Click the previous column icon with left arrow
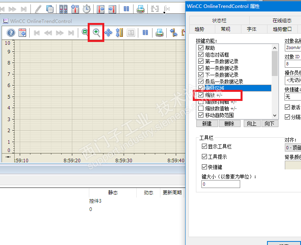 (x=101, y=9)
